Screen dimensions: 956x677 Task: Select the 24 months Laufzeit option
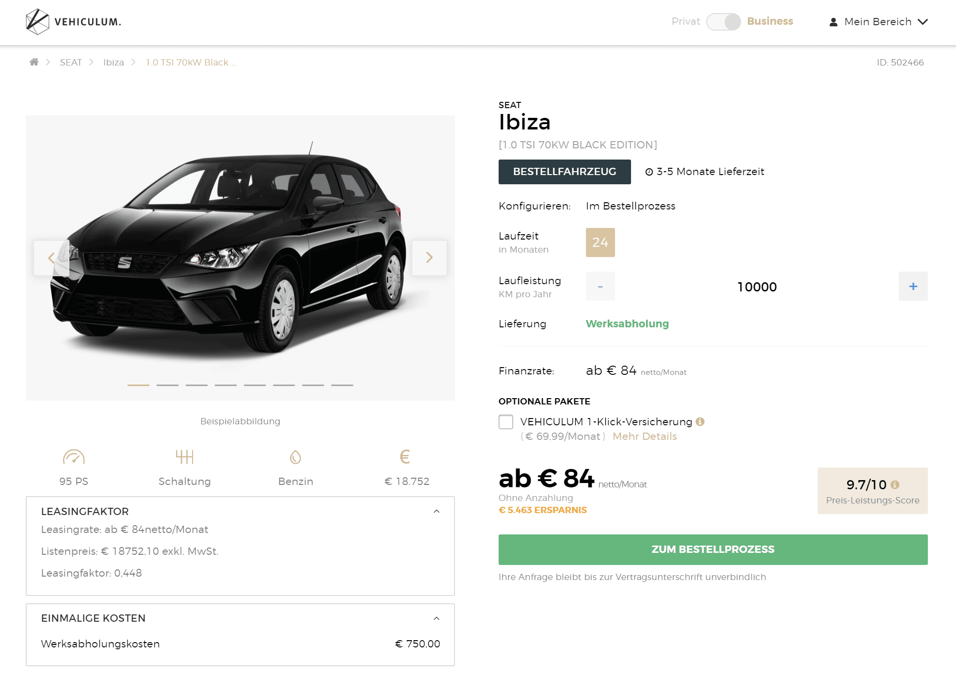(600, 242)
